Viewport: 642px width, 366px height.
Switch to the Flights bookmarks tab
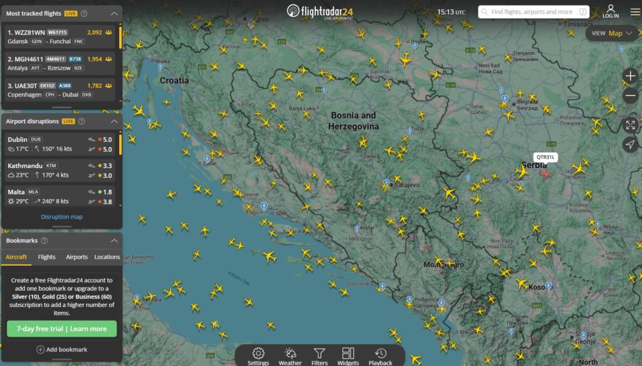coord(46,257)
